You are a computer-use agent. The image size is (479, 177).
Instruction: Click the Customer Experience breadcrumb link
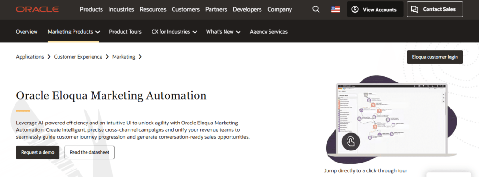click(78, 57)
